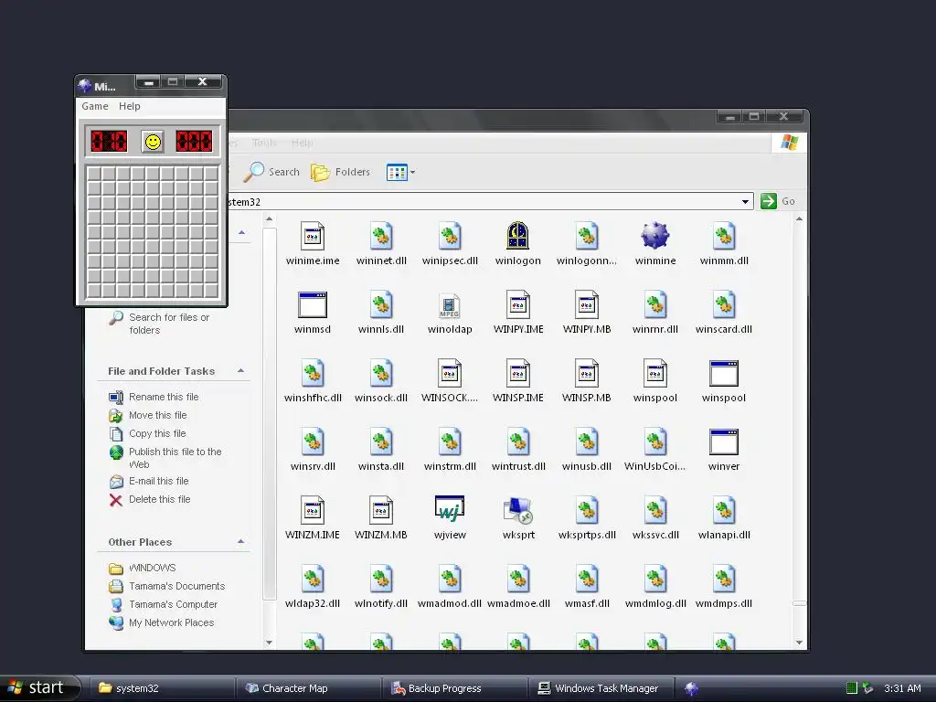The width and height of the screenshot is (936, 702).
Task: Reveal the top-left Minesweeper grid cell
Action: coord(94,173)
